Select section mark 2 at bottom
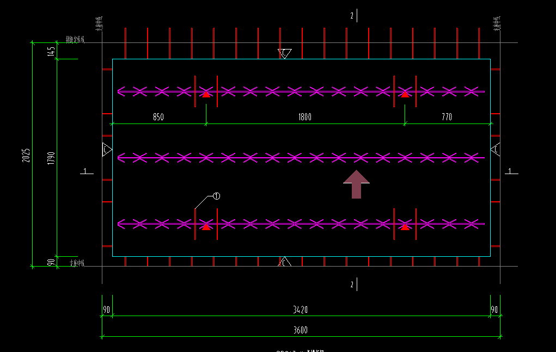 click(353, 285)
